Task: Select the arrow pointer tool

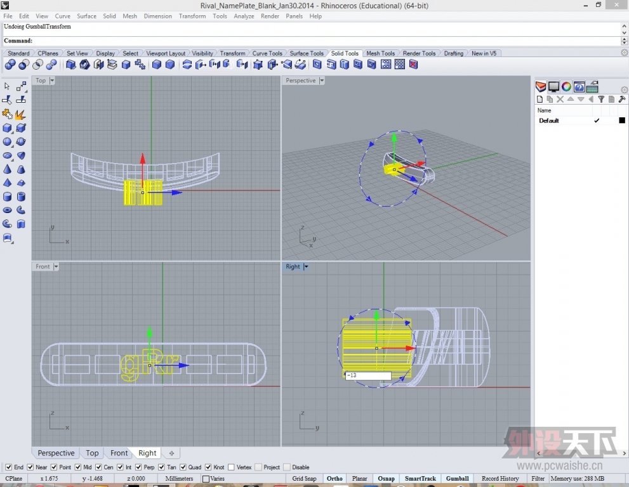Action: (x=7, y=86)
